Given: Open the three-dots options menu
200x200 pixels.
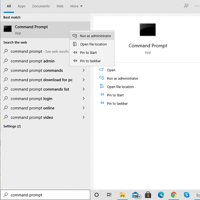Looking at the screenshot, I should click(x=197, y=6).
